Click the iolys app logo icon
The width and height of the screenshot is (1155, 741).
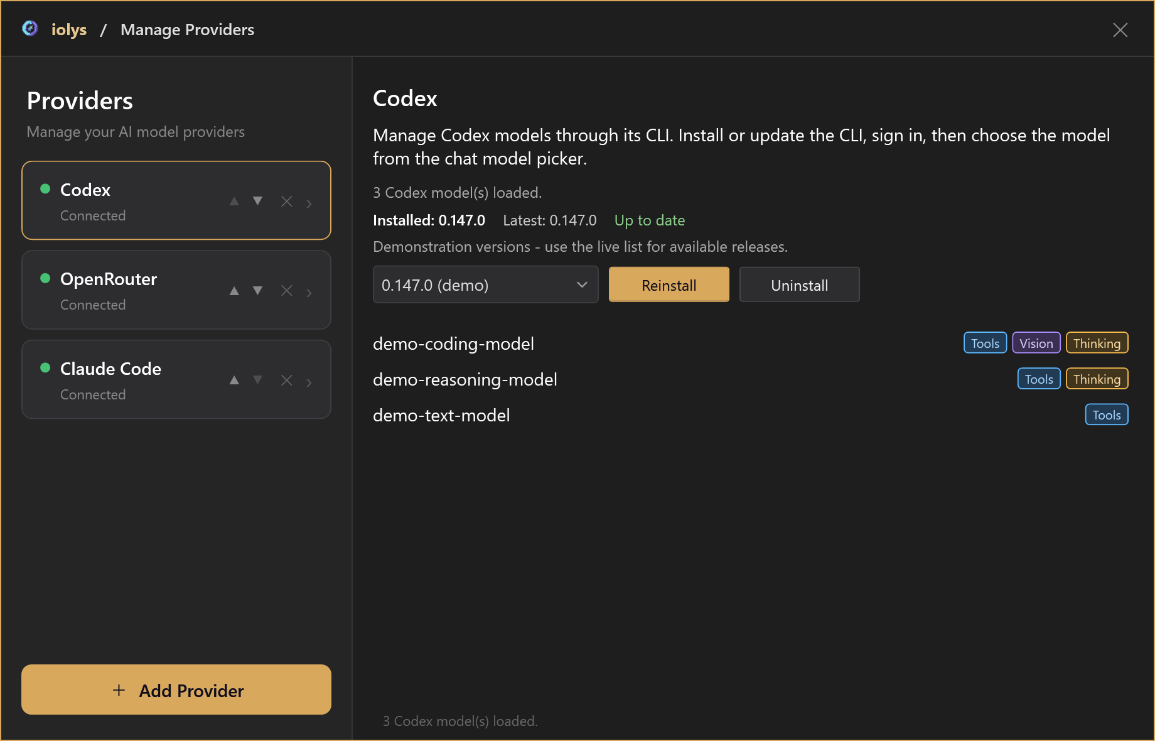(x=30, y=29)
